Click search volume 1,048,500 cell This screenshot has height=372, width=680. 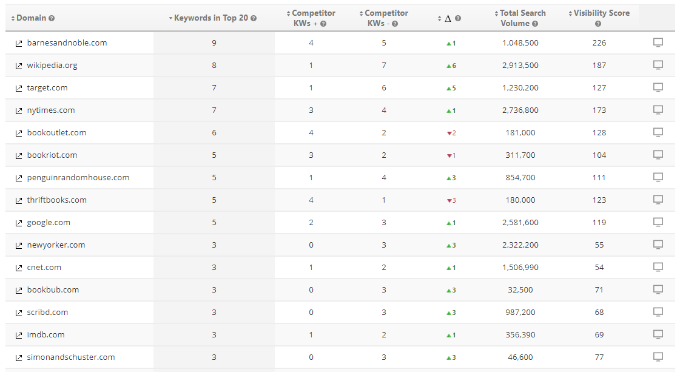[x=520, y=42]
